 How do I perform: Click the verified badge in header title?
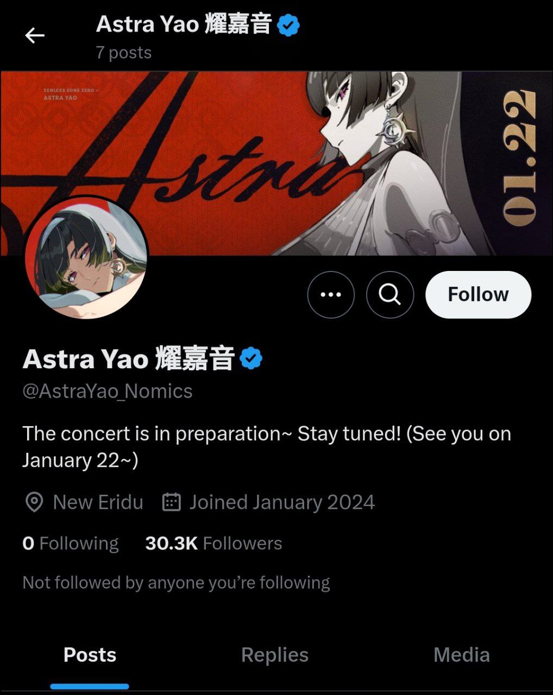coord(288,25)
